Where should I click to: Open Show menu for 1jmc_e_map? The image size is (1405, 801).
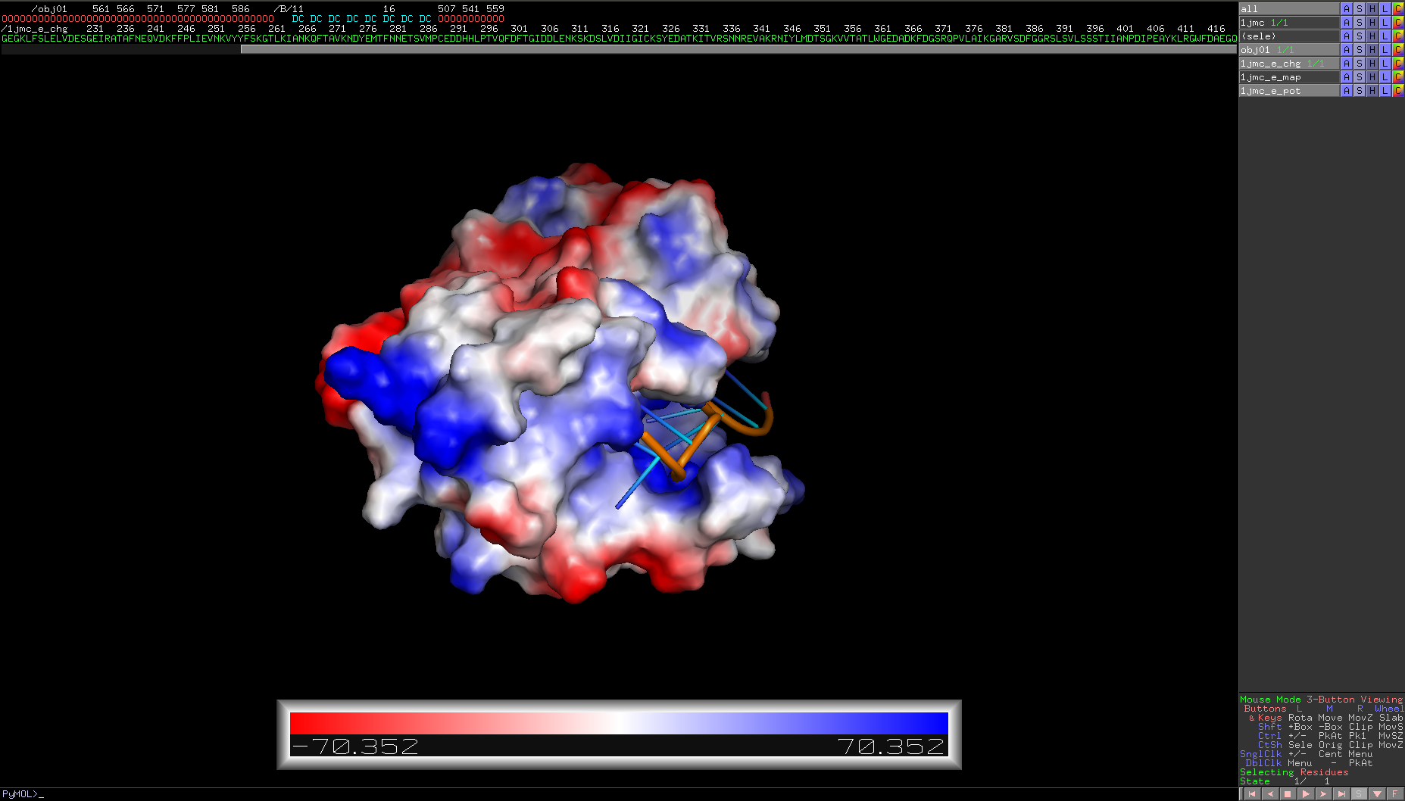(1360, 77)
